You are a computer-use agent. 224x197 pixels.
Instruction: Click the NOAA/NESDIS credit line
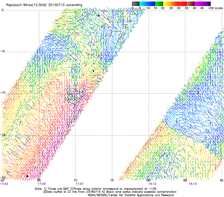[x=131, y=195]
